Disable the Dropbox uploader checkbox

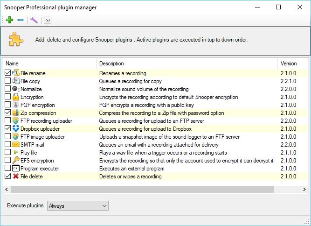(7, 128)
